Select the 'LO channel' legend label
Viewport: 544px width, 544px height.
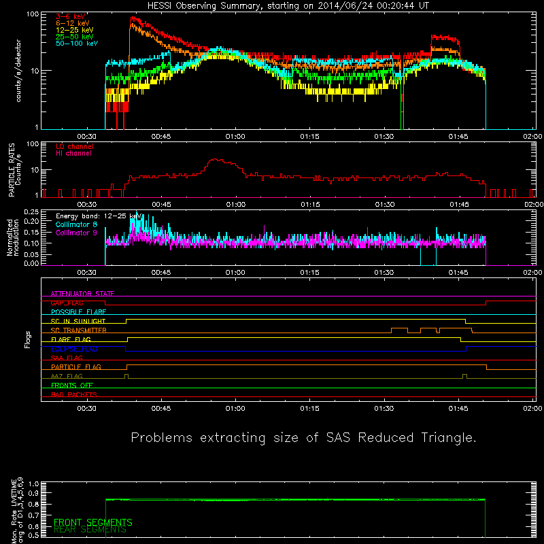click(75, 146)
